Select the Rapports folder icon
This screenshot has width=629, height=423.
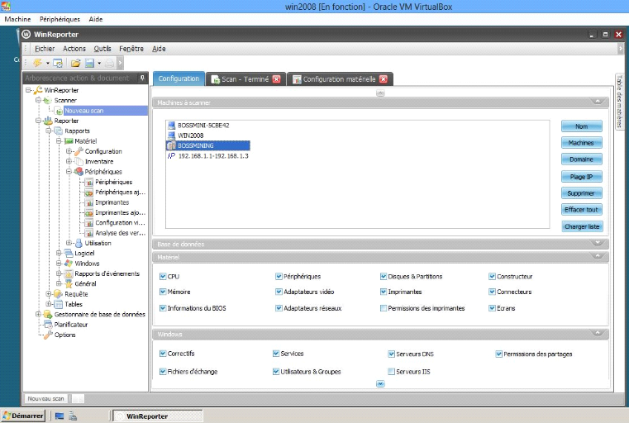[58, 131]
